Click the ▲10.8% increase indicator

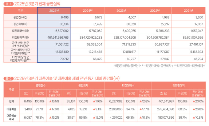198,118
